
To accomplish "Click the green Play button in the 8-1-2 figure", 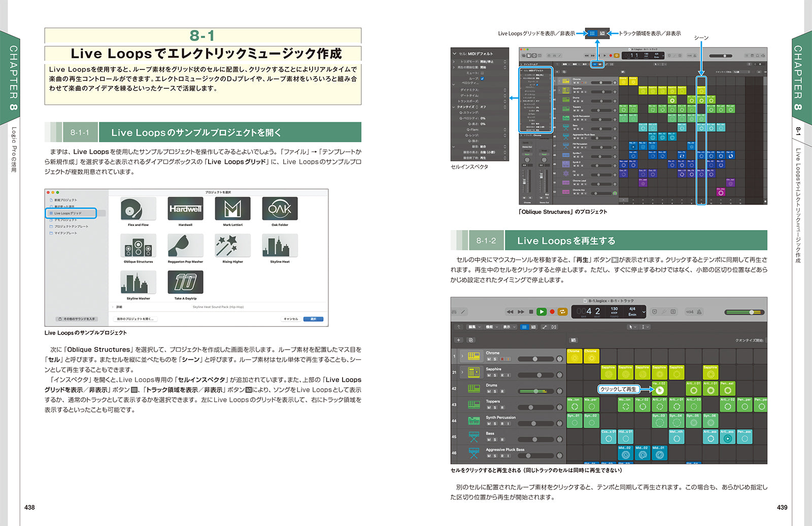I will (x=542, y=312).
